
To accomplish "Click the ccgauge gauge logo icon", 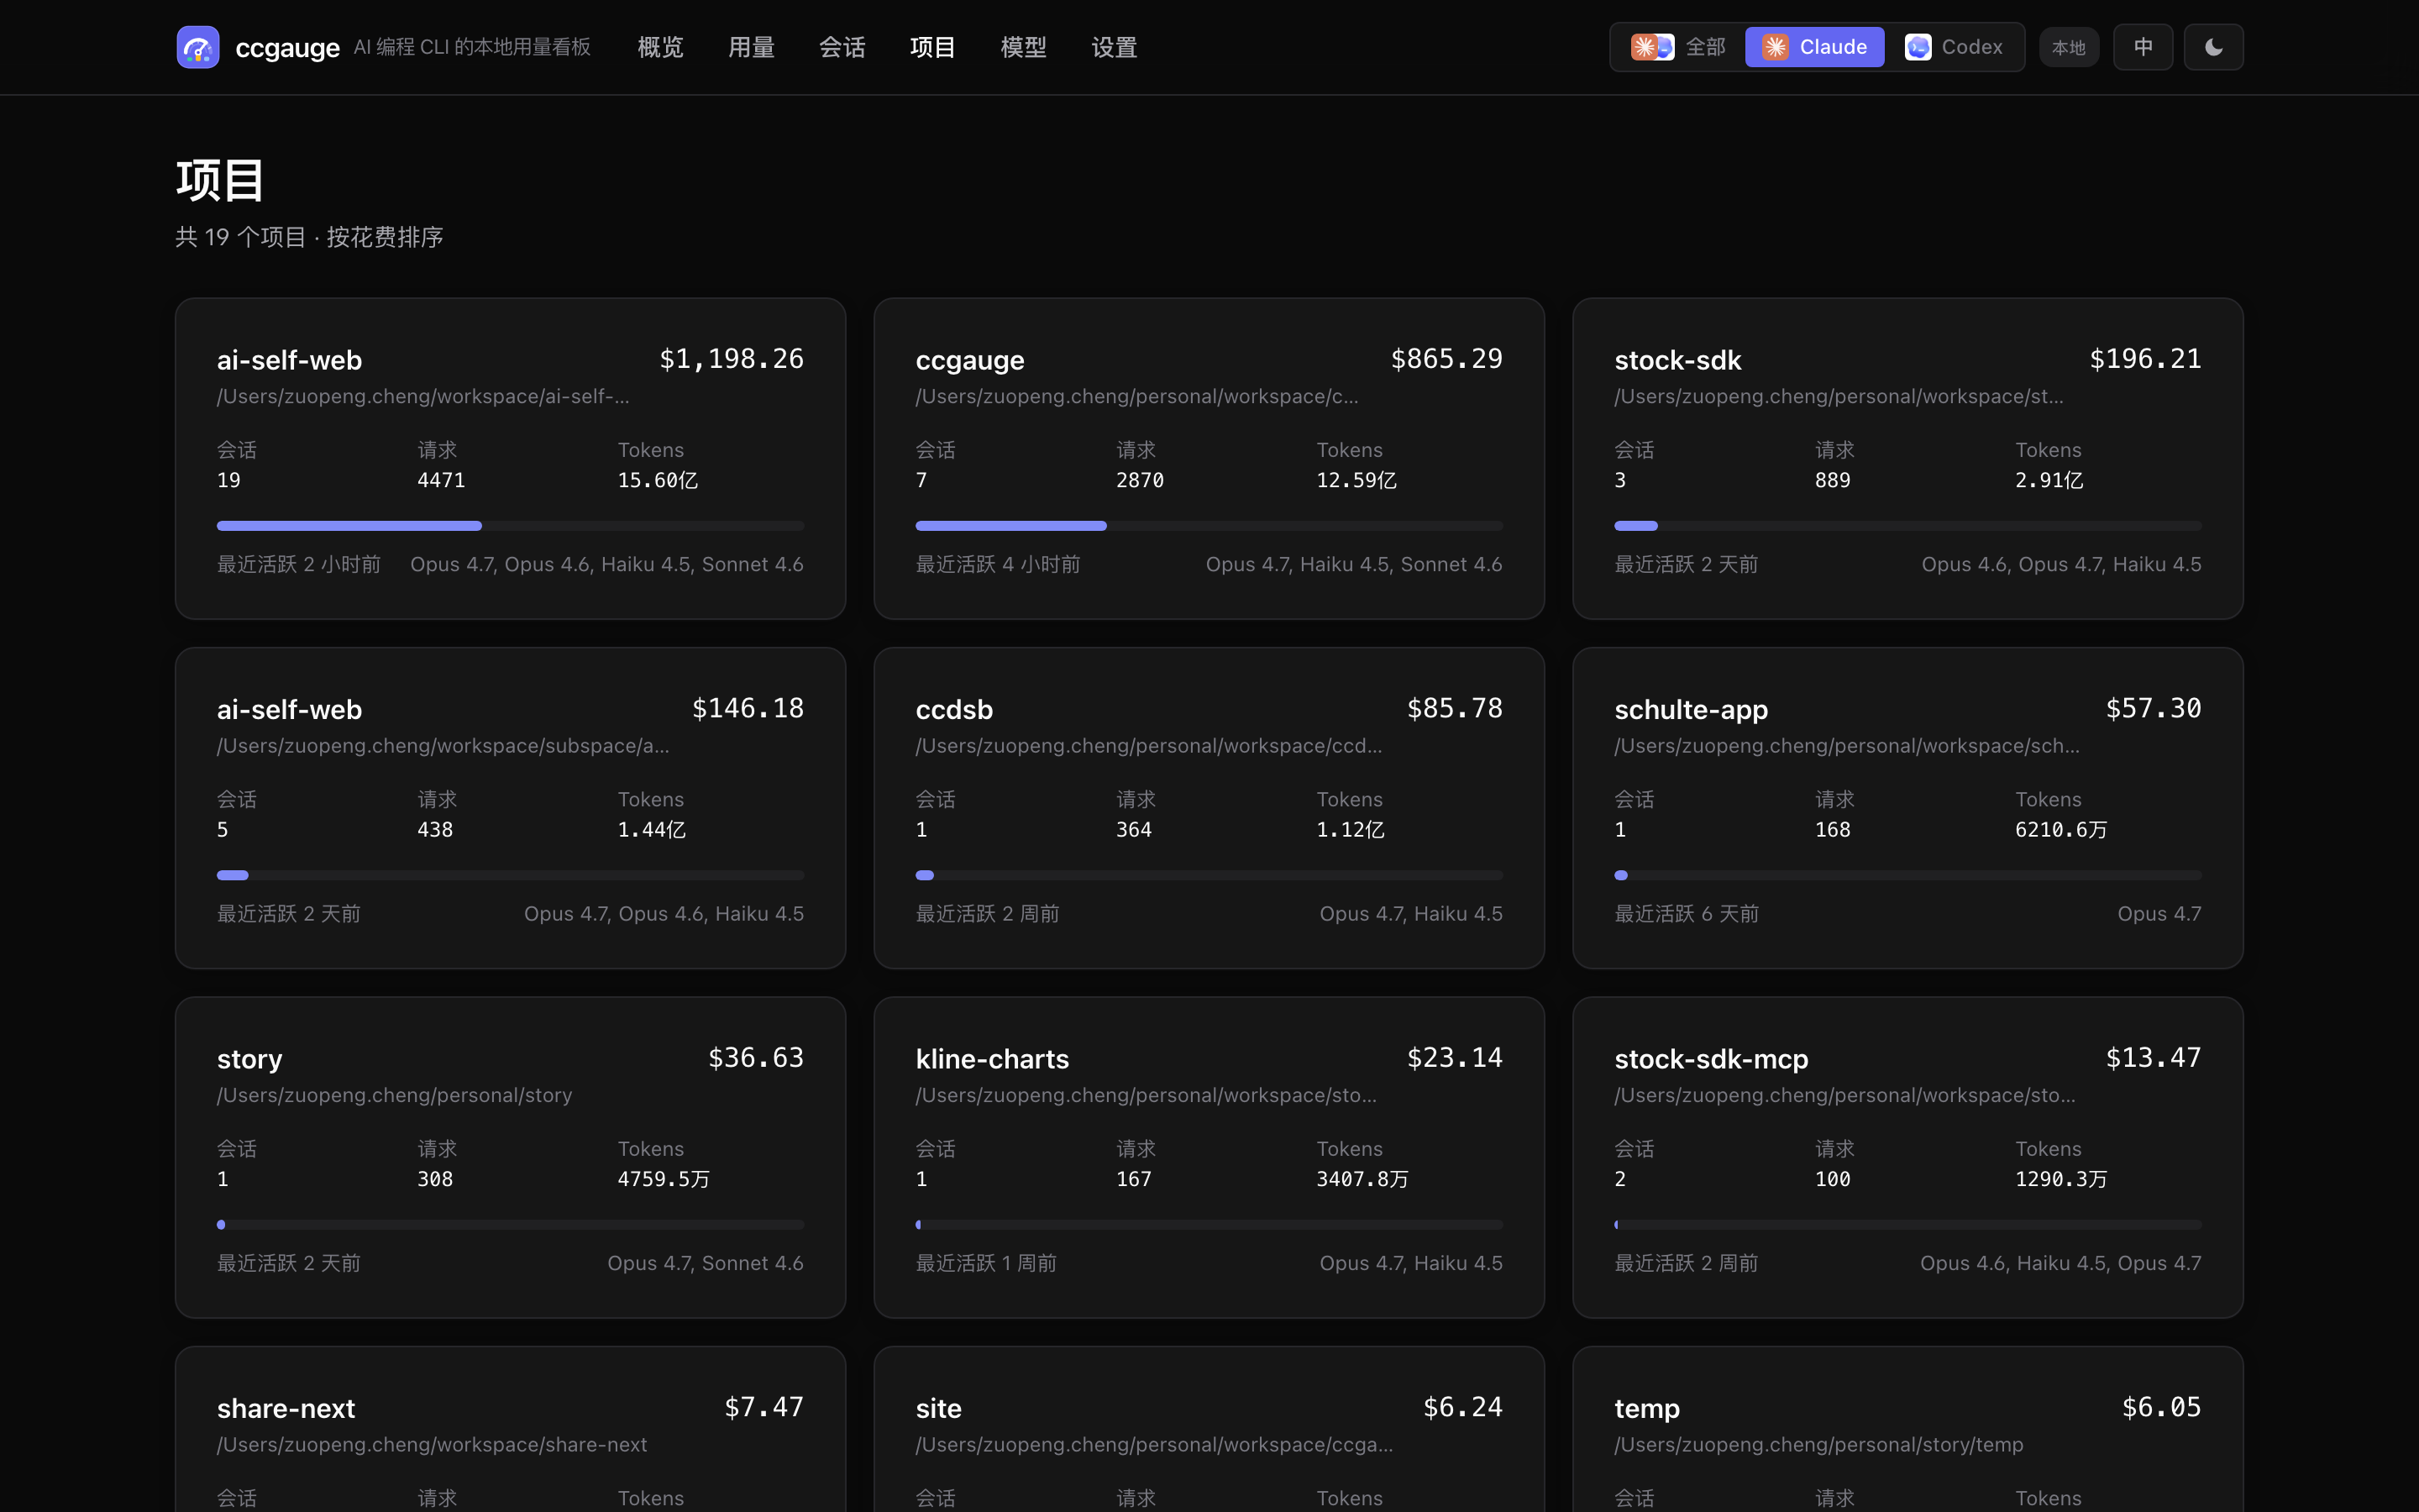I will coord(198,47).
